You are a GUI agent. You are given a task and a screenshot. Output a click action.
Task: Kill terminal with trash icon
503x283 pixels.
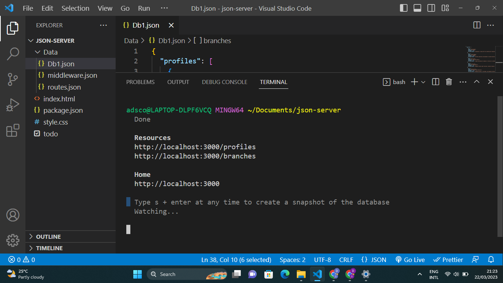(449, 82)
